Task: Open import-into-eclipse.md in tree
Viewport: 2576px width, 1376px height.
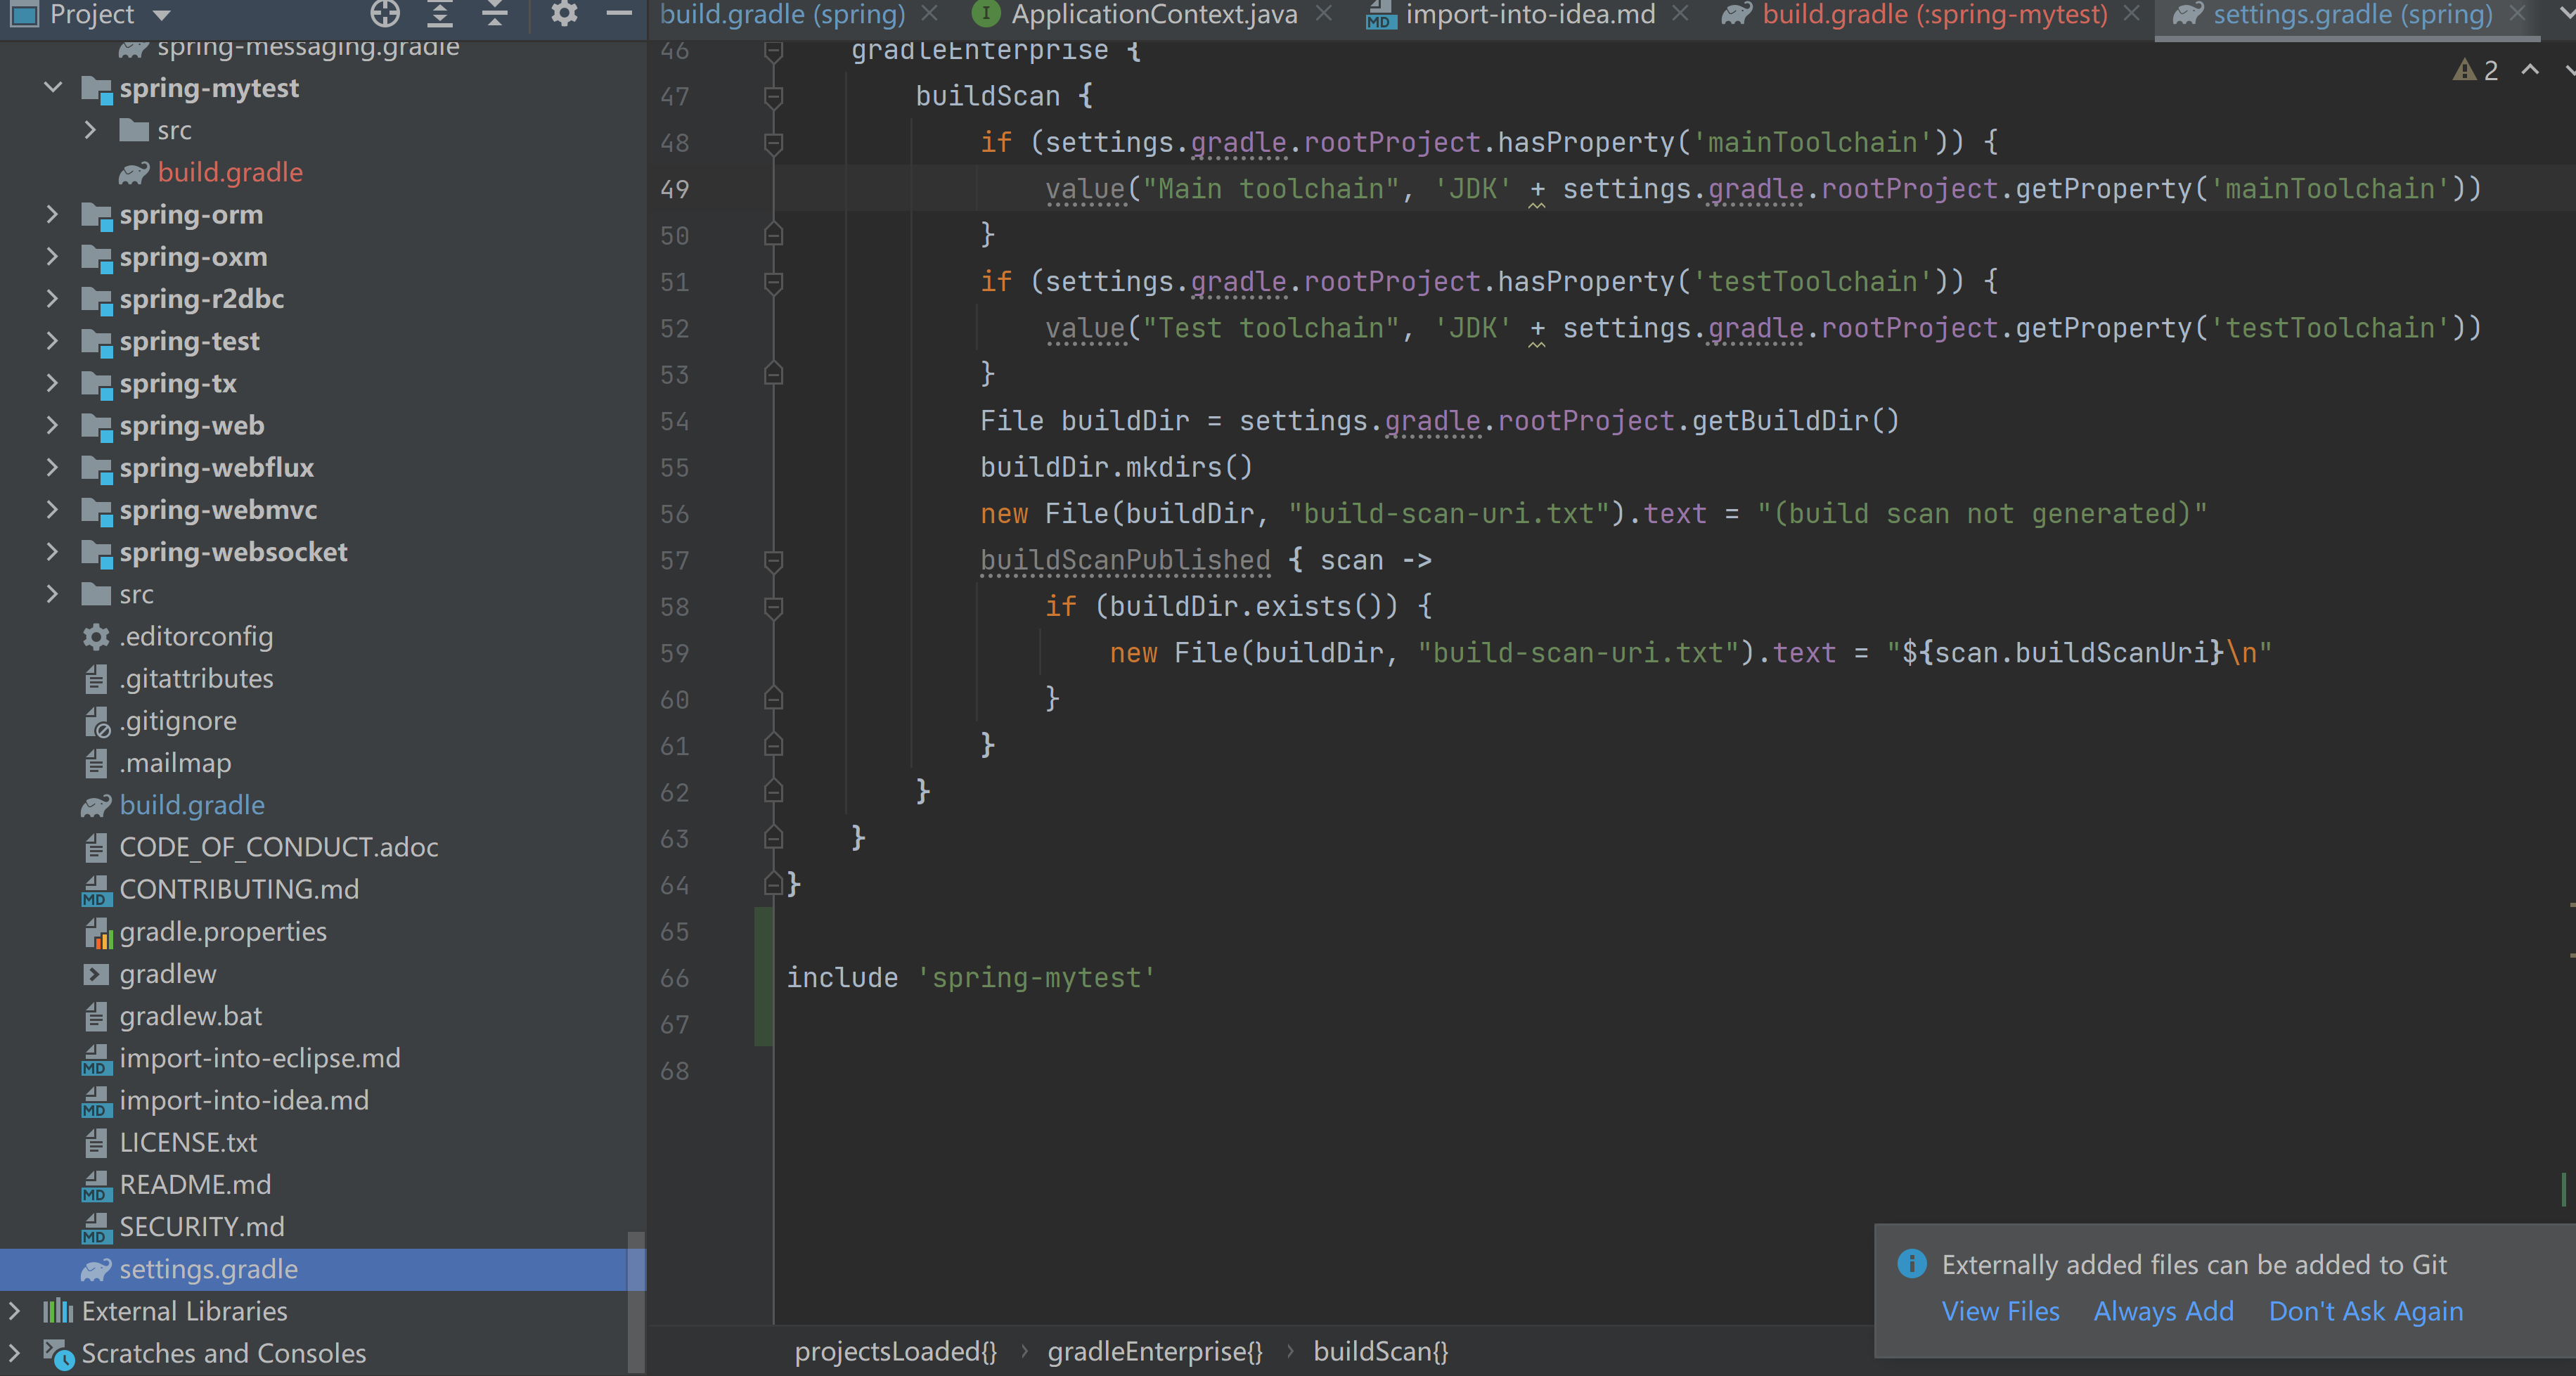Action: pyautogui.click(x=260, y=1058)
